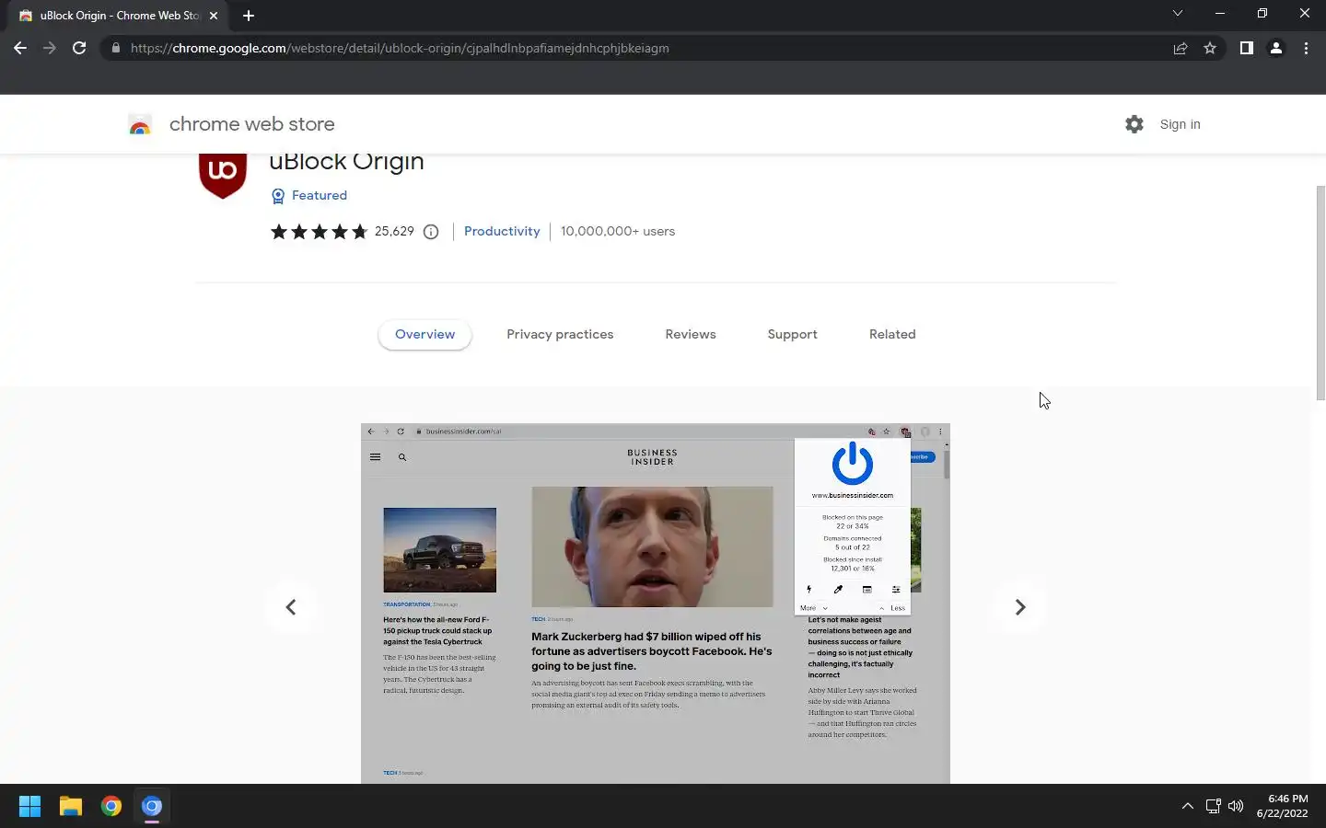1326x828 pixels.
Task: Click the star rating
Action: (319, 232)
